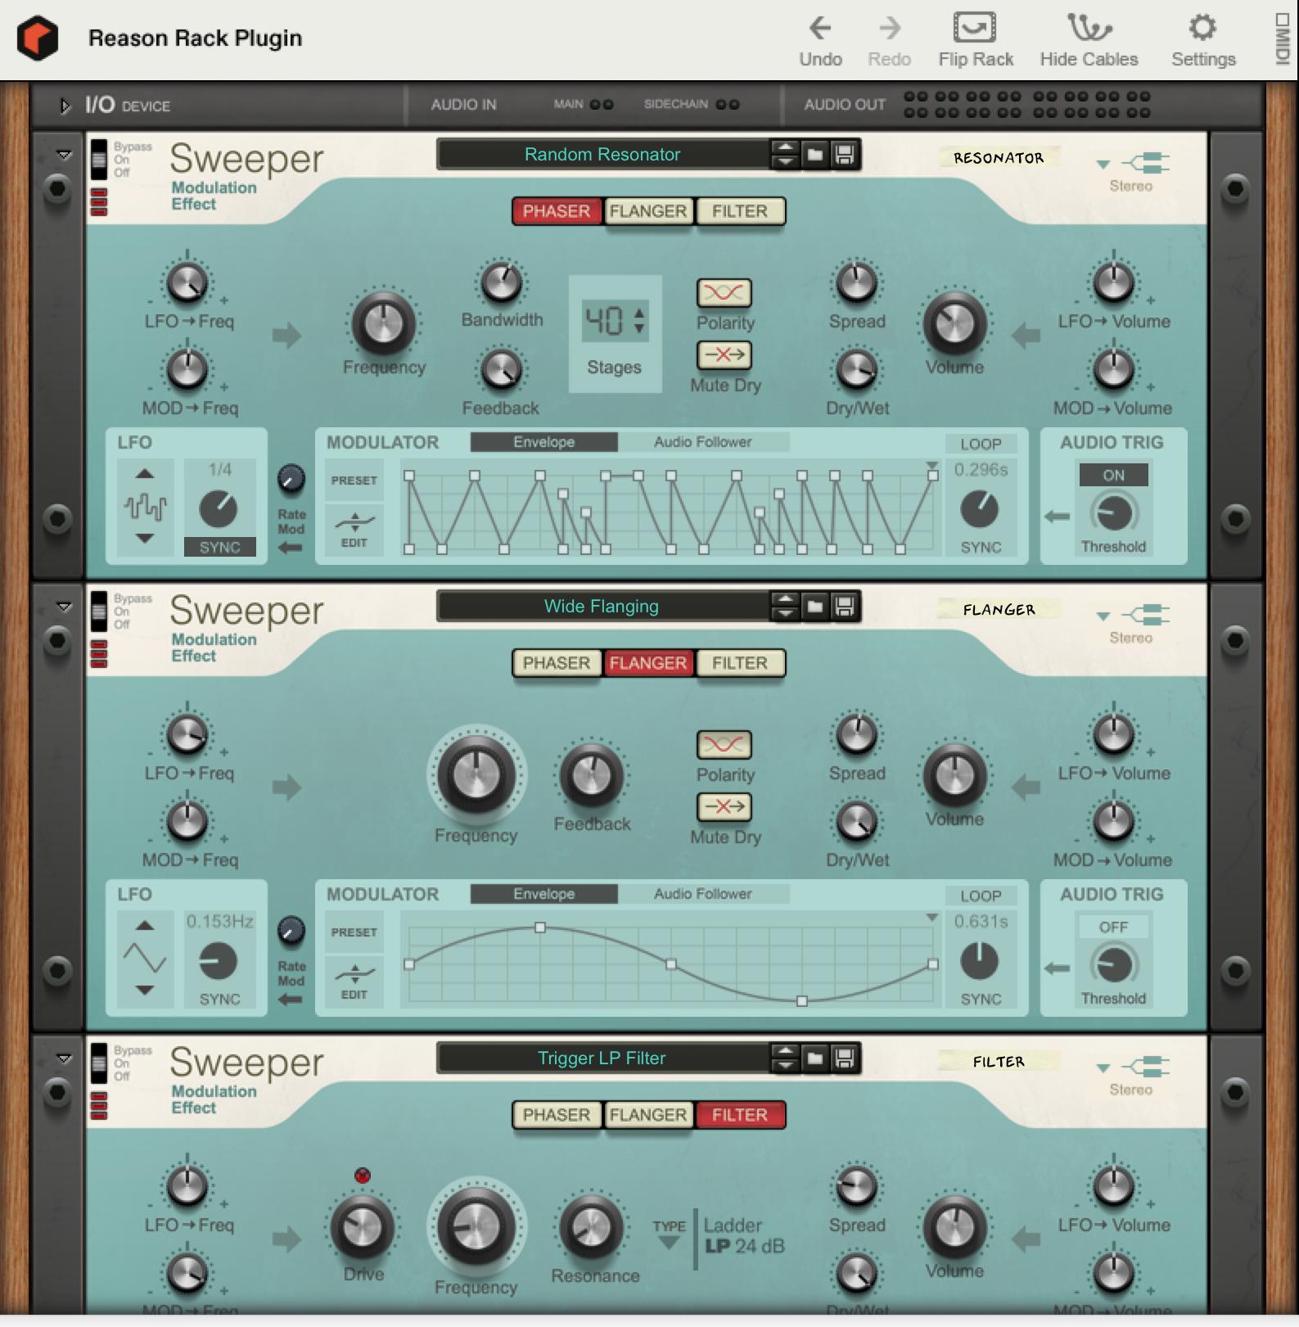
Task: Switch to Audio Follower in Flanger modulator
Action: (702, 894)
